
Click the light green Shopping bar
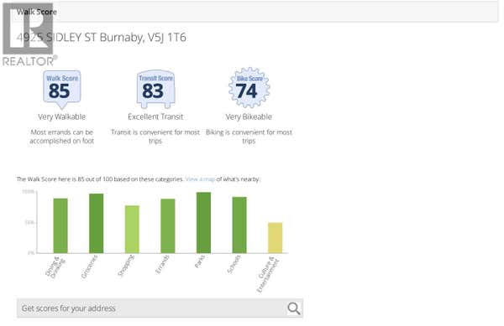(132, 230)
